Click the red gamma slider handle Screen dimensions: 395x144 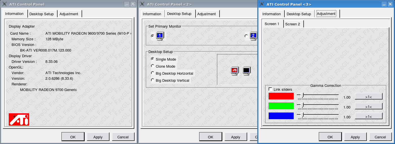[302, 96]
